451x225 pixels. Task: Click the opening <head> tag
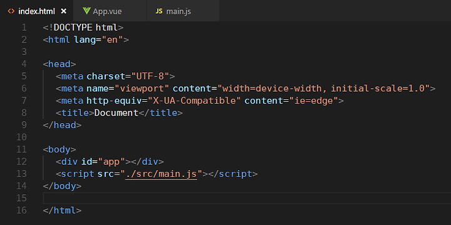click(x=60, y=64)
